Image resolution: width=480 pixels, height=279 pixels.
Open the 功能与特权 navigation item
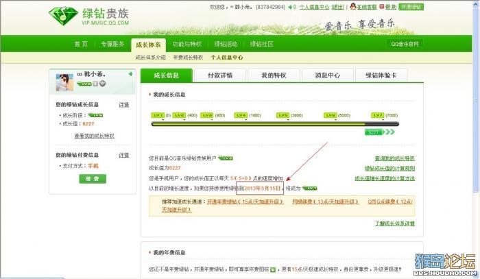tap(187, 44)
